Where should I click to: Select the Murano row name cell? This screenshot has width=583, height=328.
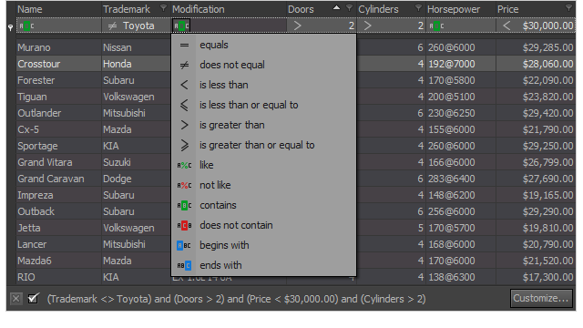pyautogui.click(x=58, y=47)
